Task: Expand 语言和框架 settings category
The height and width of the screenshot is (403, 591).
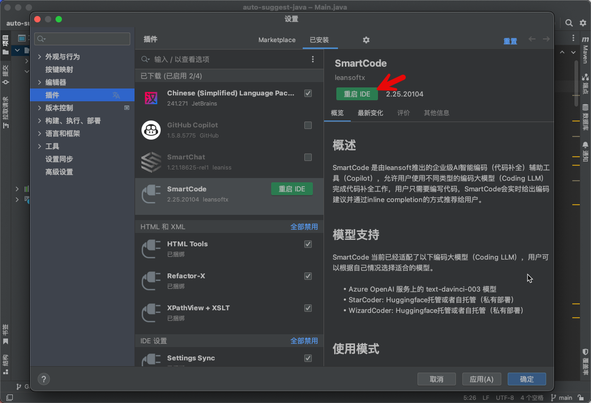Action: tap(40, 133)
